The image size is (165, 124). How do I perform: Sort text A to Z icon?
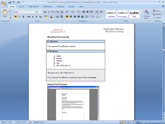point(97,12)
